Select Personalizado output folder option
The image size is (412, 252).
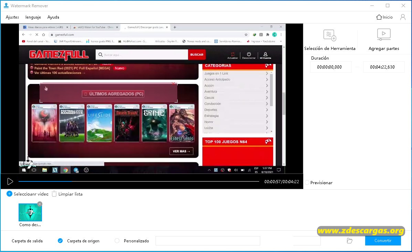pos(117,241)
